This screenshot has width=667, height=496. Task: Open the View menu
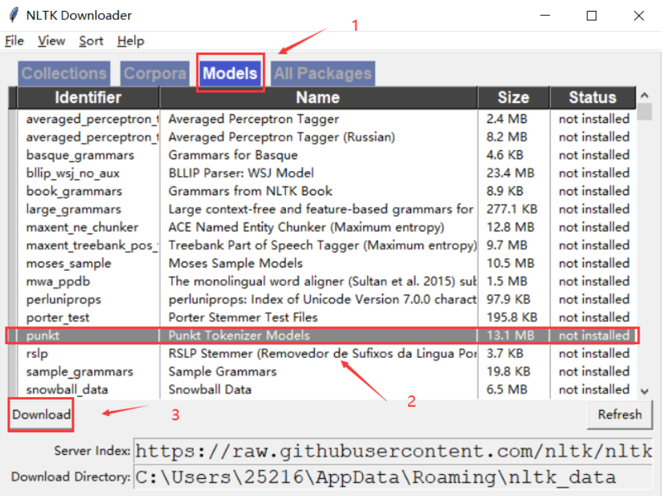[52, 41]
